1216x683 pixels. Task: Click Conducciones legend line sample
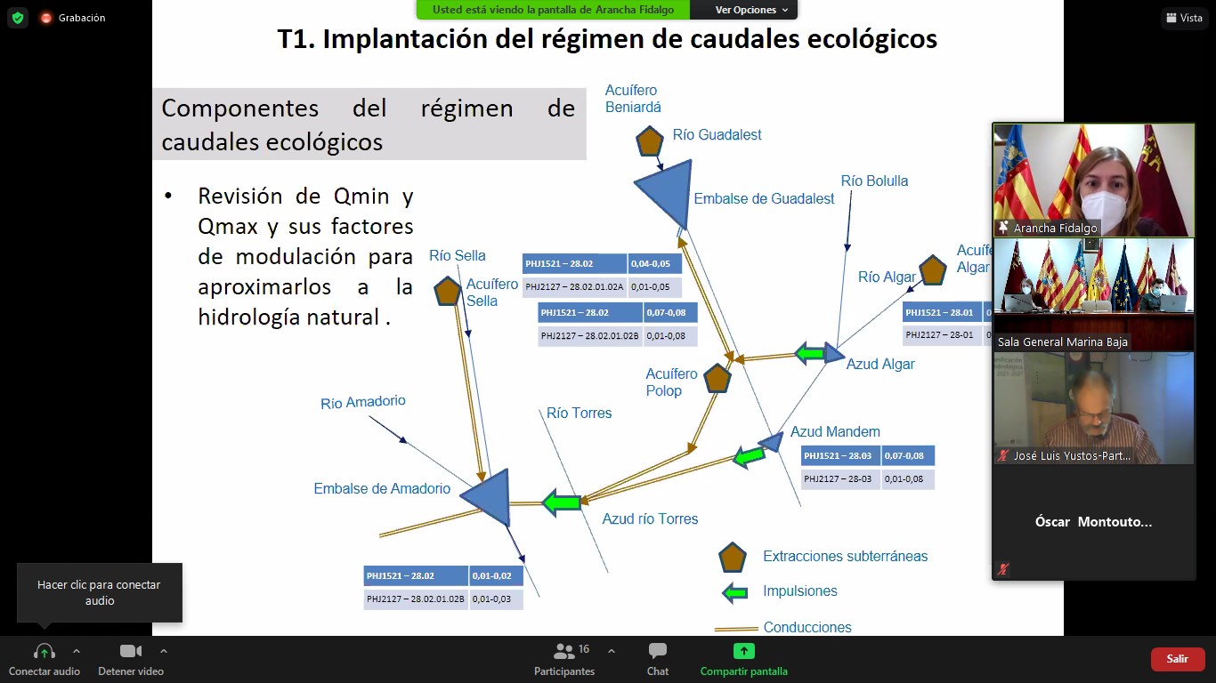(737, 629)
